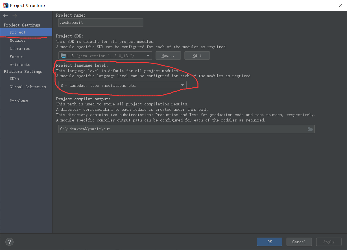347x250 pixels.
Task: Click Edit SDK button
Action: click(x=197, y=56)
